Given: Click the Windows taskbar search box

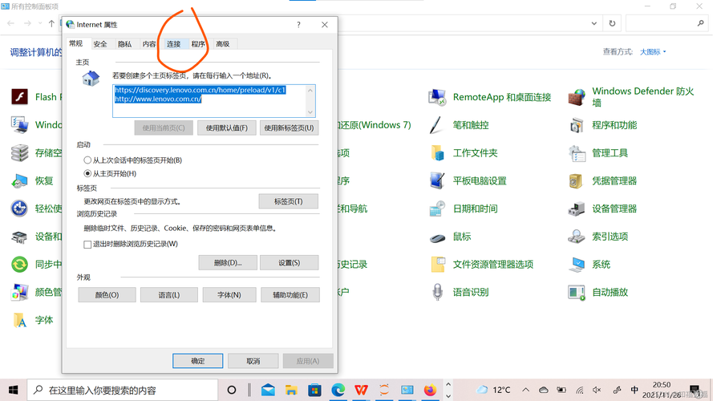Looking at the screenshot, I should coord(123,390).
